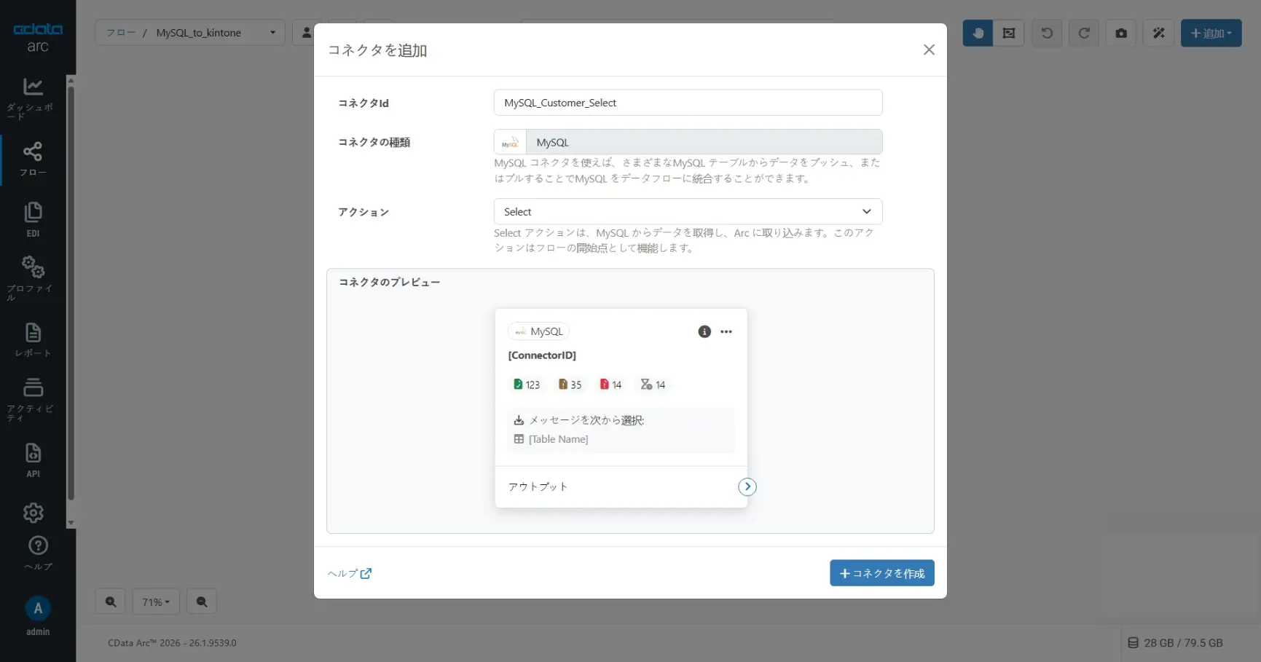Screen dimensions: 1261x662
Task: Click the user icon beside the flow selector
Action: click(x=306, y=33)
